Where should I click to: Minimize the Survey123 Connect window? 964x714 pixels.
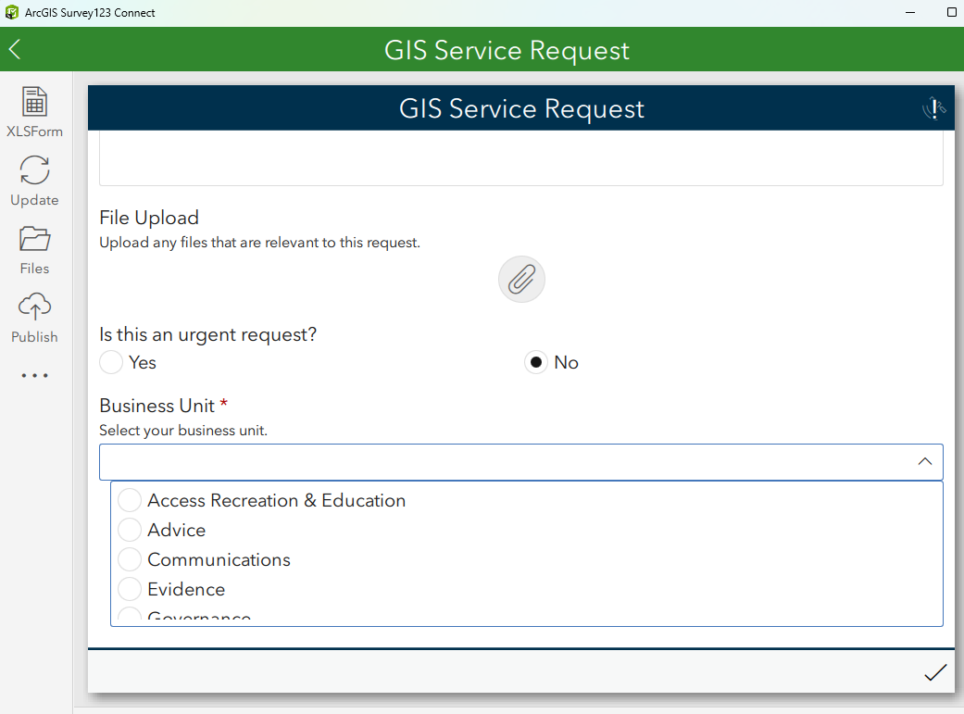[910, 12]
